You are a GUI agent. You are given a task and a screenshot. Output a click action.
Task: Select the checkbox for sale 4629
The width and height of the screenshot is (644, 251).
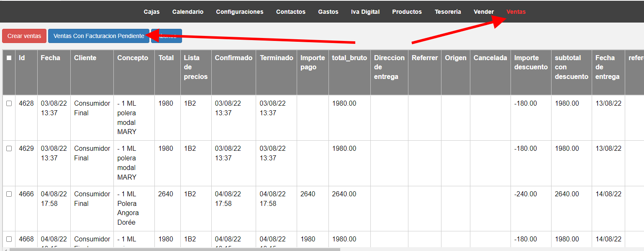click(x=9, y=149)
